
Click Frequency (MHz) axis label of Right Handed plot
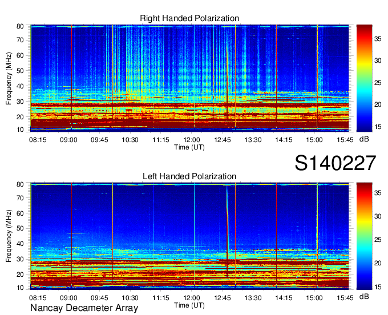coord(9,78)
